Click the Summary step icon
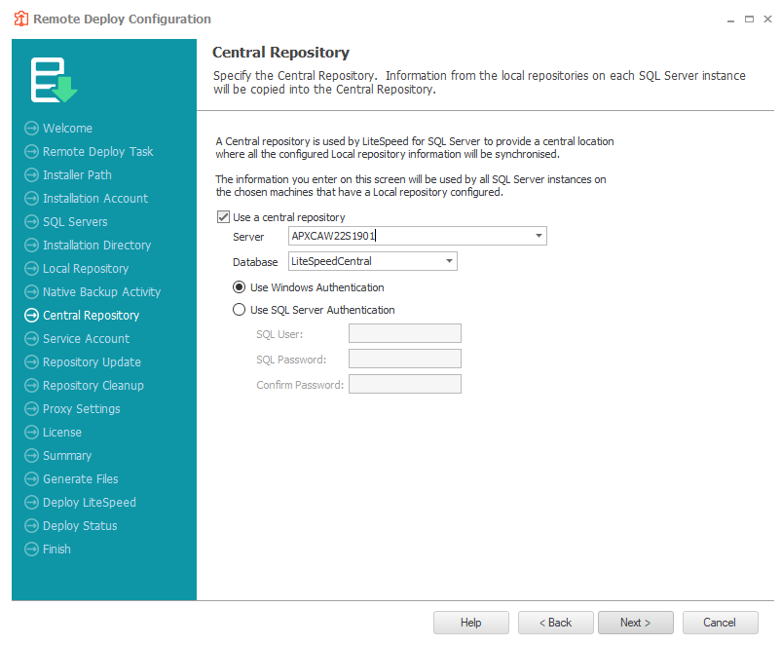The height and width of the screenshot is (645, 781). click(31, 456)
